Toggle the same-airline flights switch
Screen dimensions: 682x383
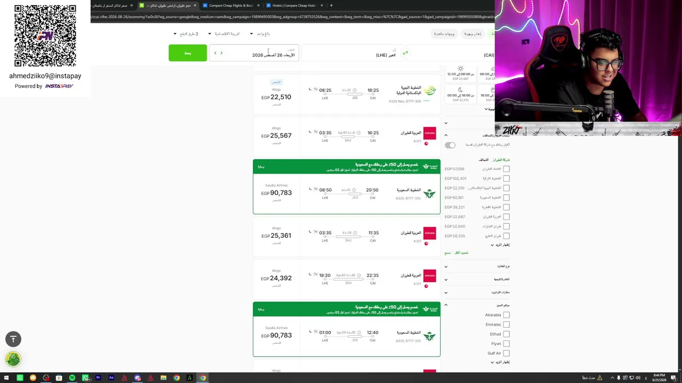[x=450, y=145]
